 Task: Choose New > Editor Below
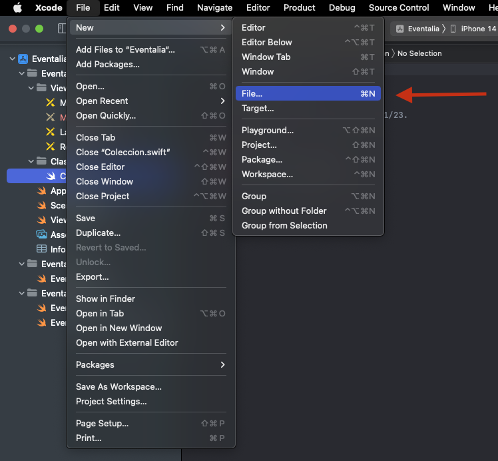point(308,42)
